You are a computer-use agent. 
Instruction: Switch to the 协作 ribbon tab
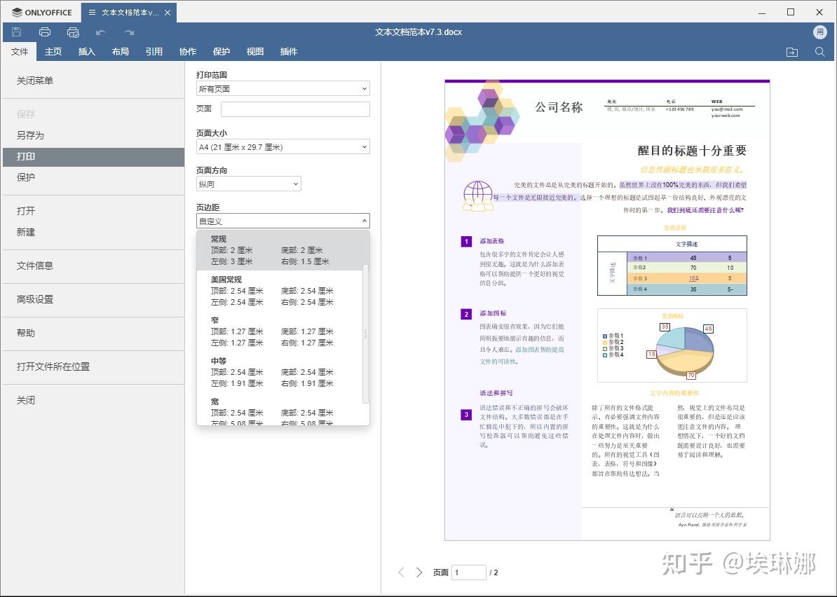pos(187,51)
